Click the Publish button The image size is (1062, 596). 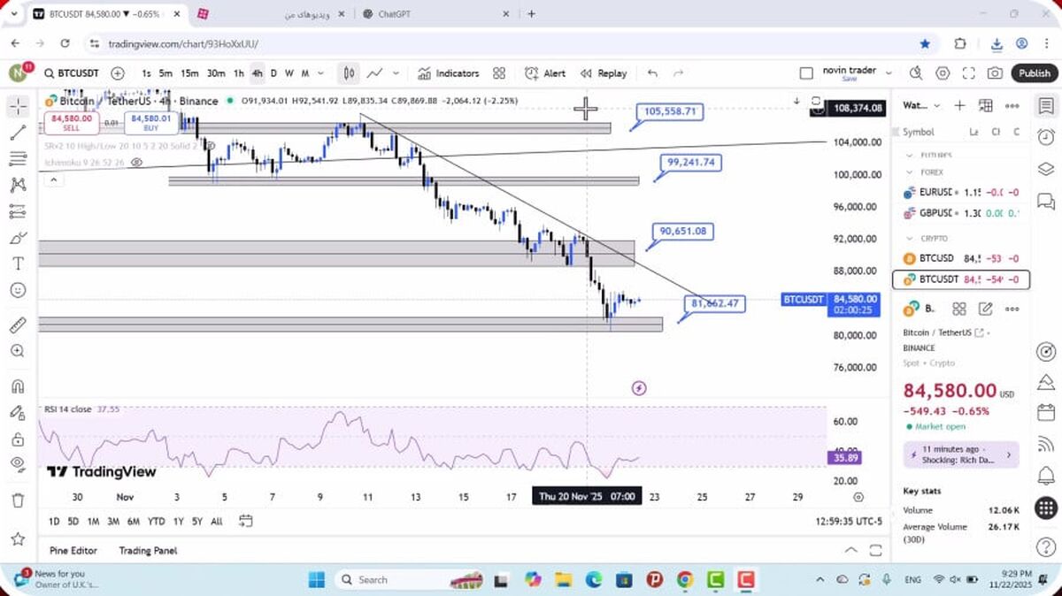click(1034, 73)
